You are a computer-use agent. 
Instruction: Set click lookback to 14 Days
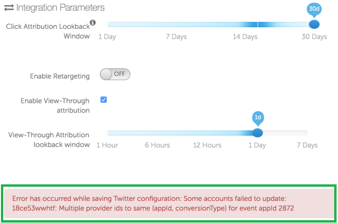coord(245,25)
